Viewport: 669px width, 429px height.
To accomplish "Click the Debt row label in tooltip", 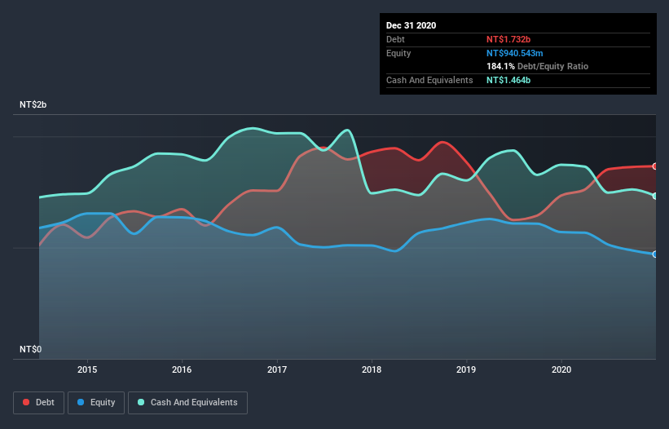I will [x=395, y=39].
